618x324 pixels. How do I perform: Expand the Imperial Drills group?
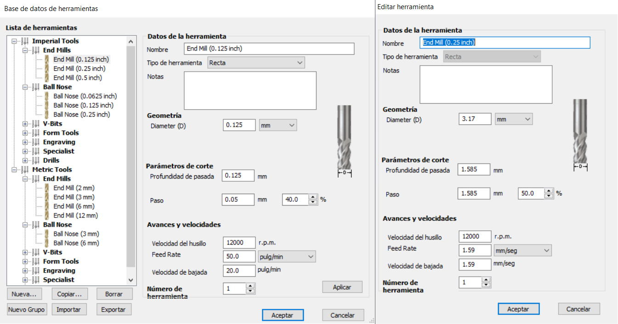[25, 160]
